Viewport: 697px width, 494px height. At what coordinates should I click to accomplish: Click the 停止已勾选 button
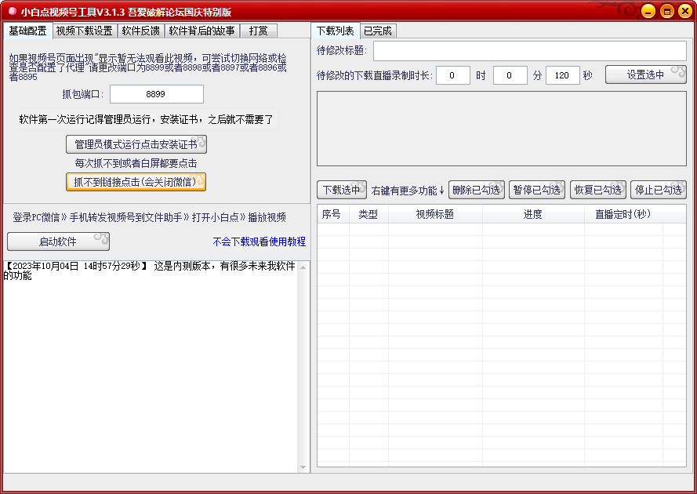point(658,190)
